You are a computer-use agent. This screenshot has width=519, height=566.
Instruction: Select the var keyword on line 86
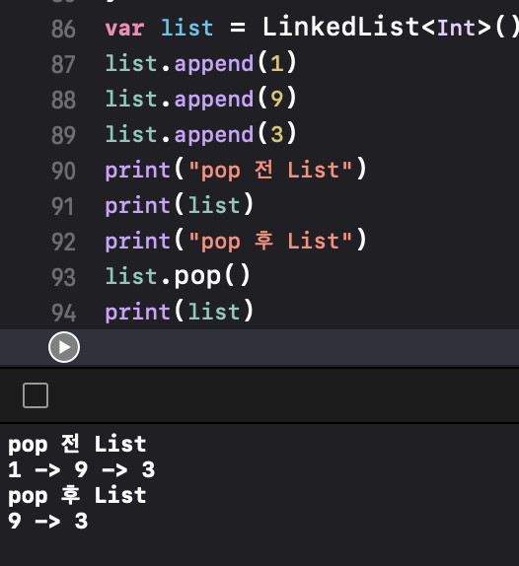pyautogui.click(x=124, y=29)
